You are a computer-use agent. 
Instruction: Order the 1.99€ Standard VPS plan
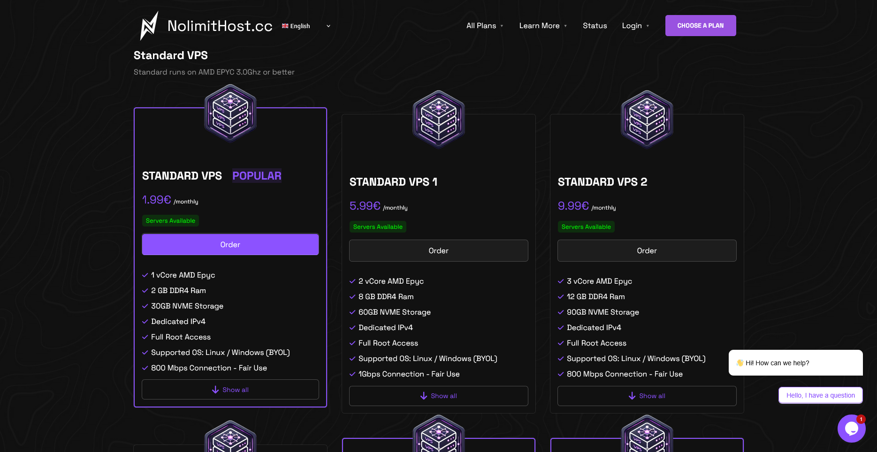click(x=230, y=245)
